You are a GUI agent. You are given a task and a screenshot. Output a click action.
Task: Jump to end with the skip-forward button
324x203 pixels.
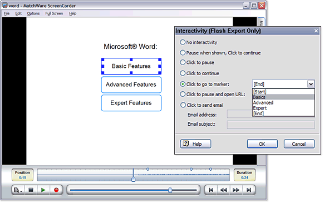[249, 190]
